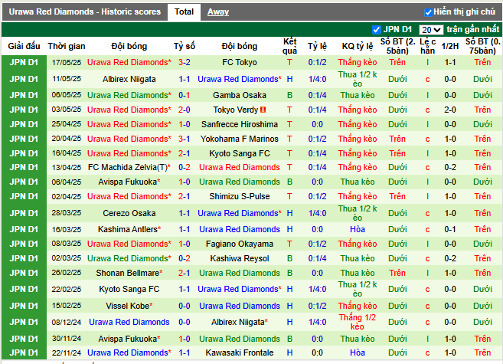Viewport: 503px width, 364px height.
Task: Click the 0-1 score against Gamba Osaka
Action: coord(185,95)
